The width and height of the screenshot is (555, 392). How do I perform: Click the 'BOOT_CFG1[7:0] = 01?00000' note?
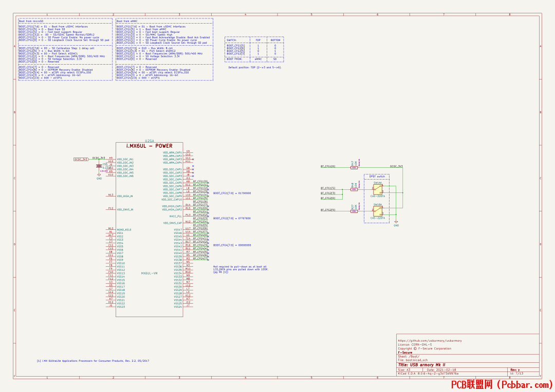click(232, 193)
